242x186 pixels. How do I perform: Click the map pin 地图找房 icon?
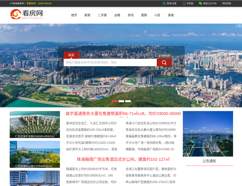pyautogui.click(x=160, y=56)
